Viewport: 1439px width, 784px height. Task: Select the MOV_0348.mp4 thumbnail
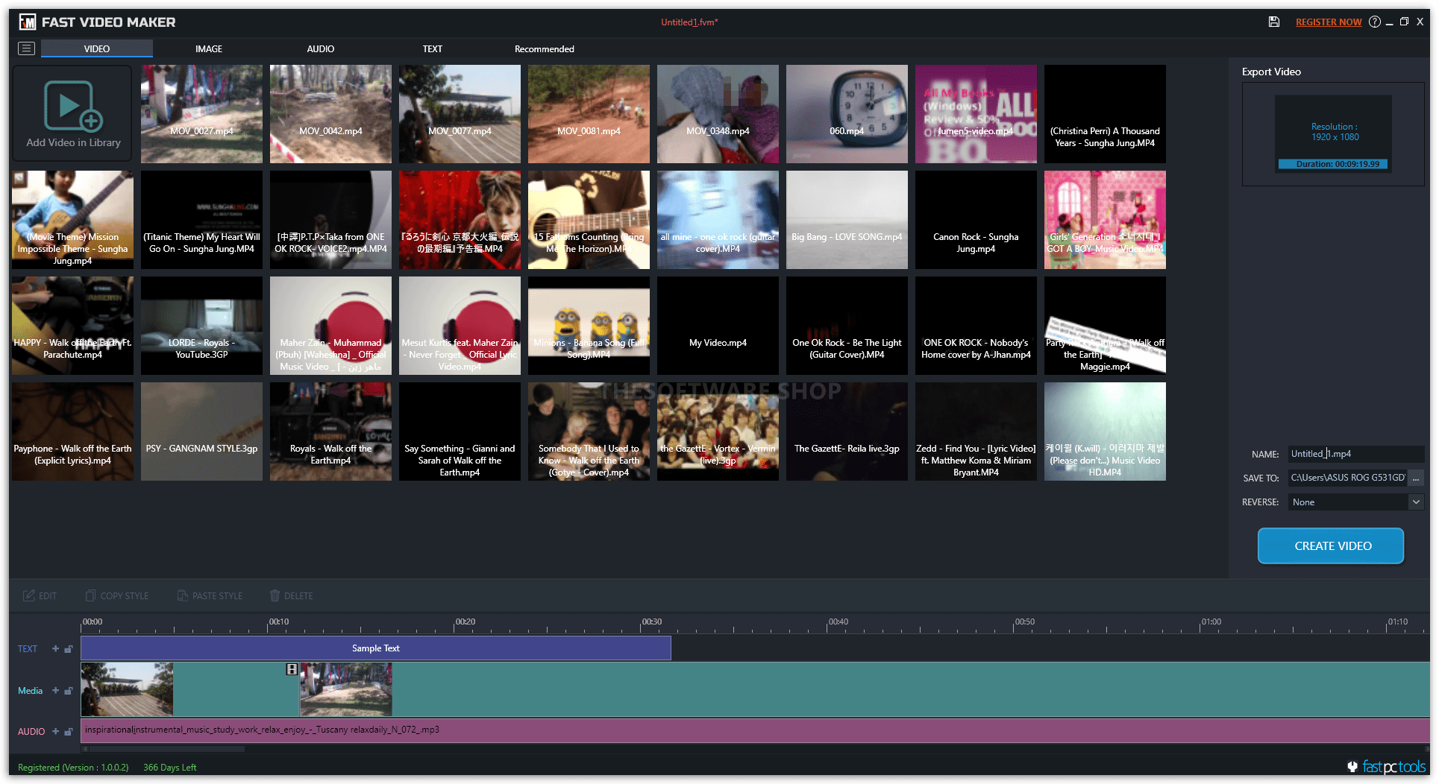tap(718, 114)
